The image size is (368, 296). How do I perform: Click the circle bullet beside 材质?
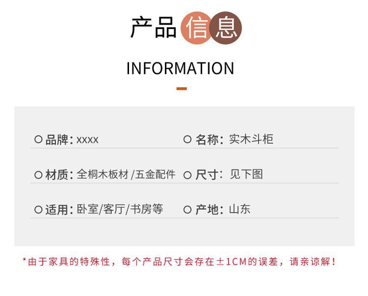[x=38, y=175]
